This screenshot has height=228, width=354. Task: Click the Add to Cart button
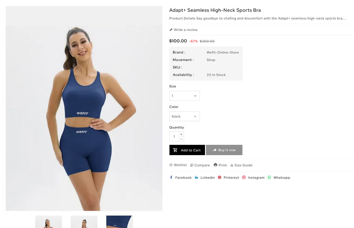(x=187, y=150)
